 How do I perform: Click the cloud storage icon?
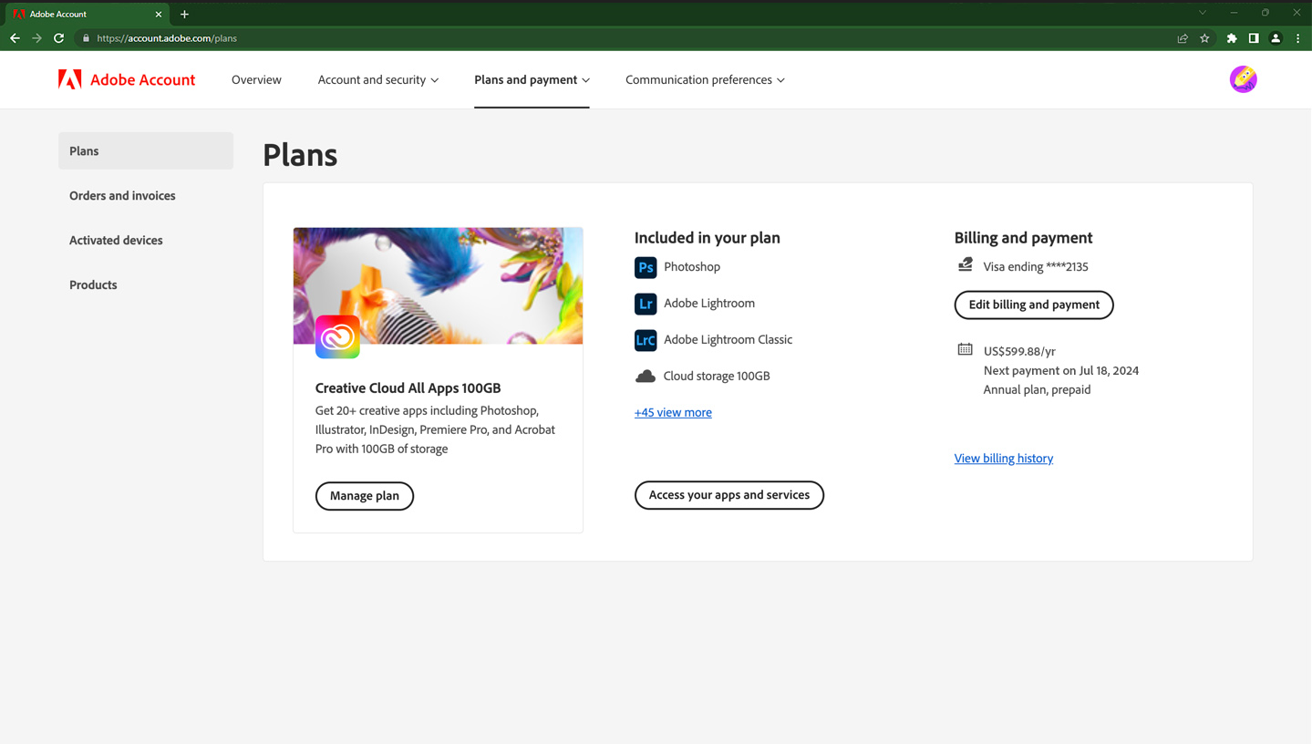645,376
